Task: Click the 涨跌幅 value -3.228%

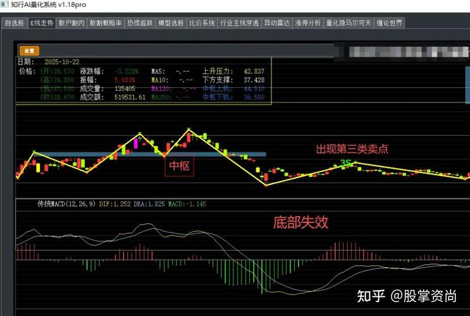Action: click(127, 71)
